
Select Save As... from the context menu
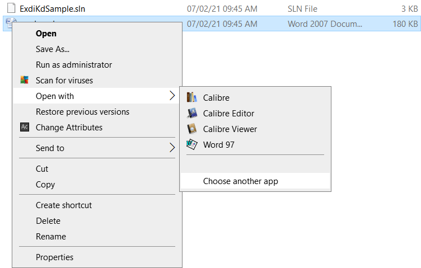pos(53,49)
